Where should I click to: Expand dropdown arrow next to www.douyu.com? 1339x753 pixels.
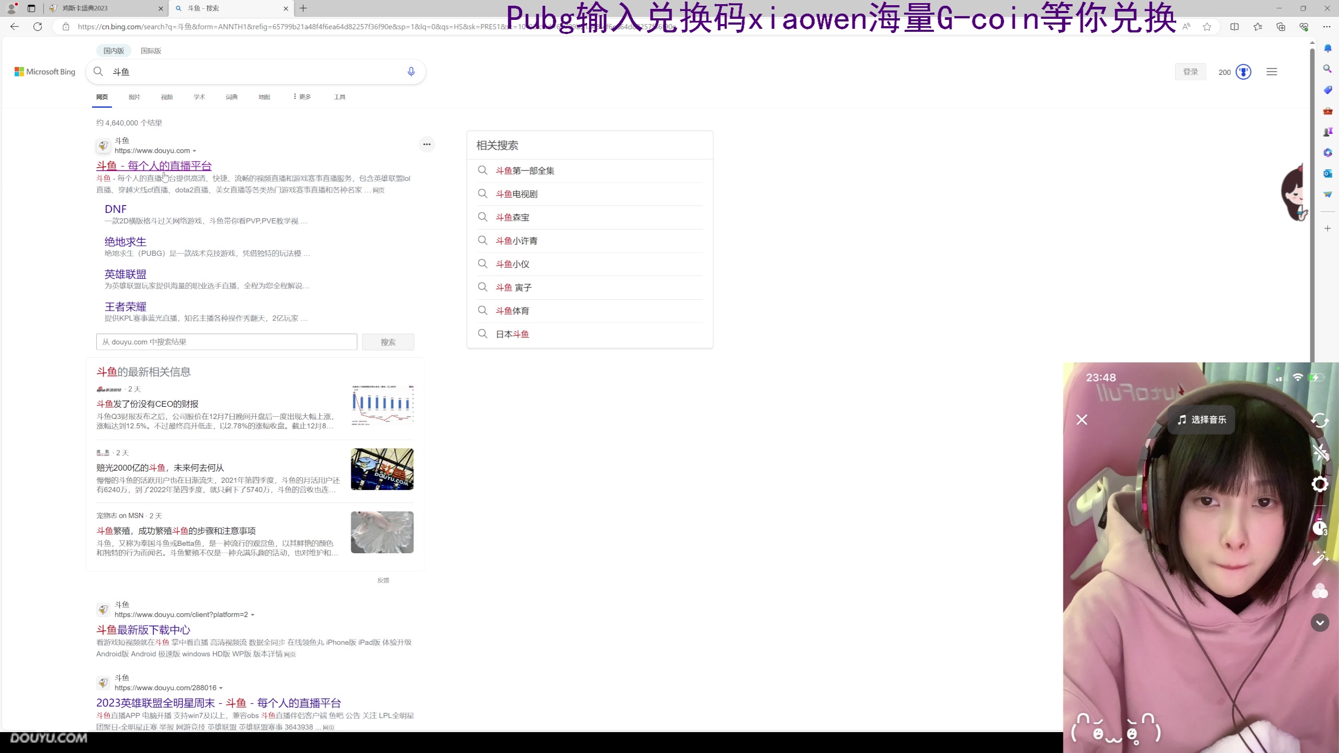pos(195,151)
